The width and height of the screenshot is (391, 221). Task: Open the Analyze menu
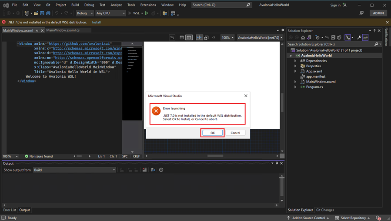[x=116, y=5]
